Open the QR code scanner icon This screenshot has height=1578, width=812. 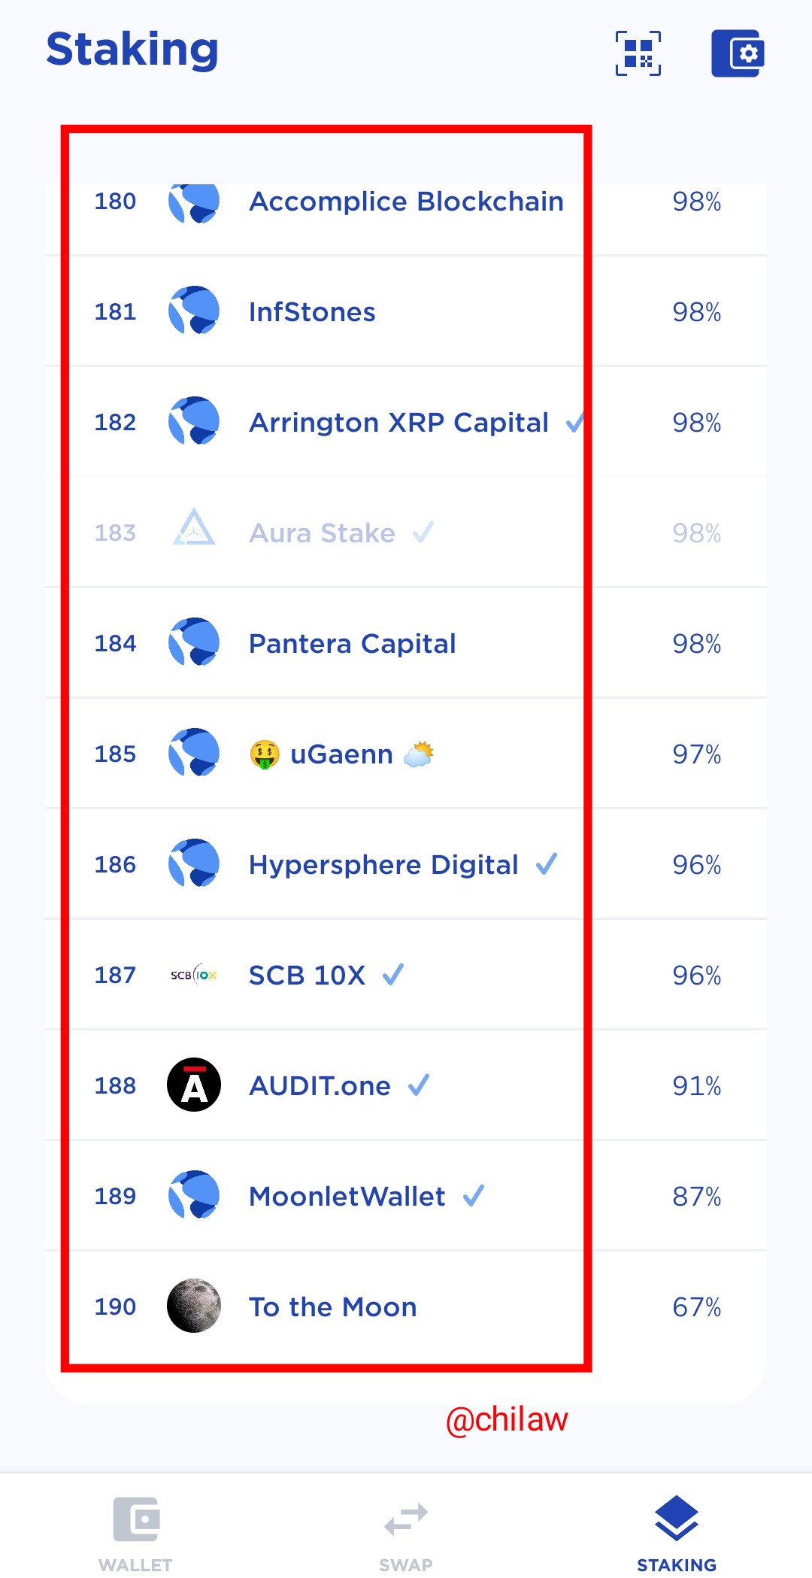[638, 53]
